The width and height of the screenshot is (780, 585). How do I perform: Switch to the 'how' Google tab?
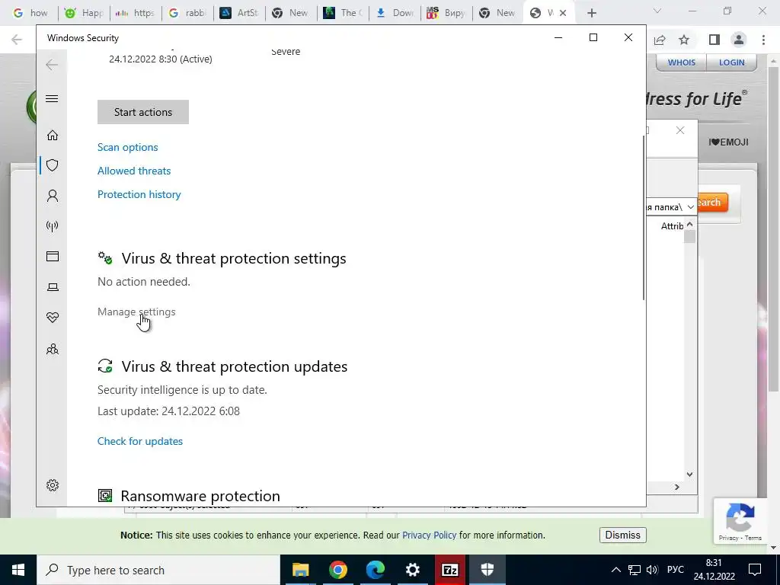coord(30,13)
